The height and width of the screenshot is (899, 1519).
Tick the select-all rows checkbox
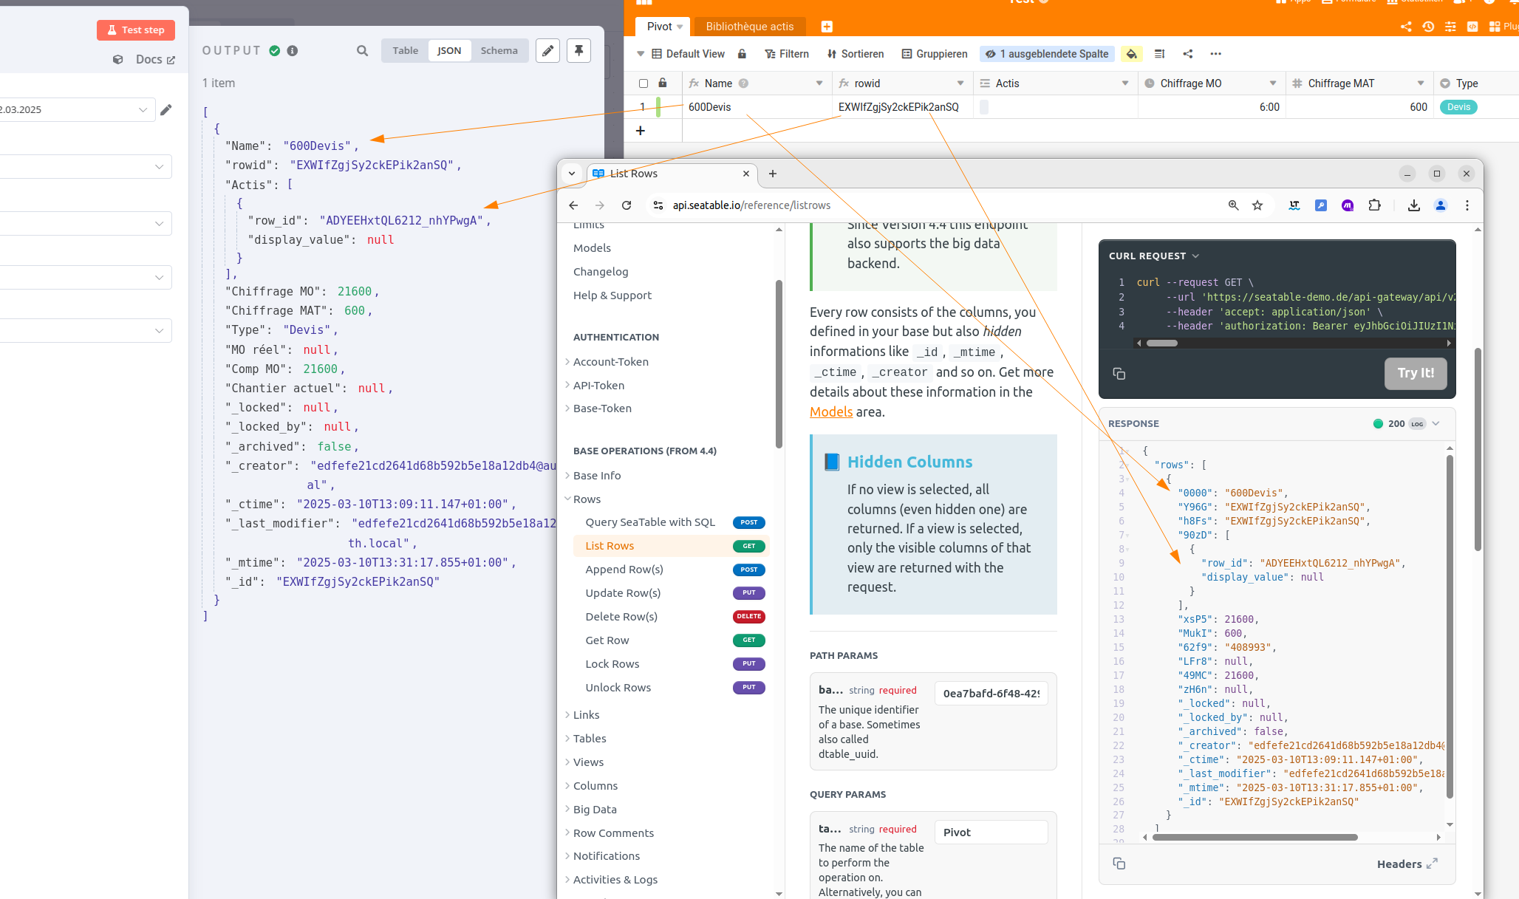(x=644, y=83)
